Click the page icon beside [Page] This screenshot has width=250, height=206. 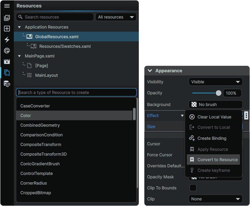pos(29,65)
